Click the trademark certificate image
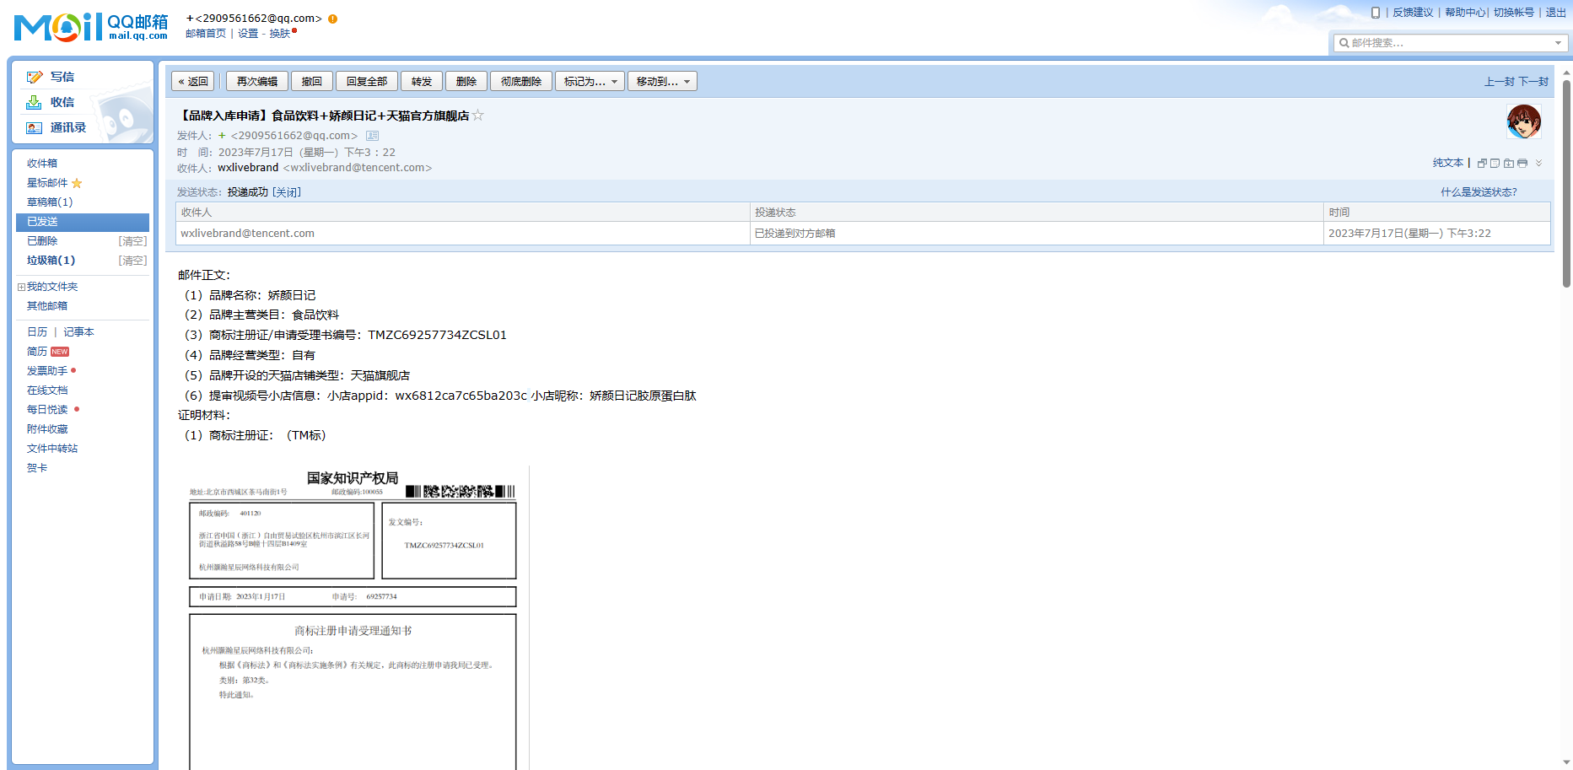Viewport: 1573px width, 770px height. click(x=353, y=617)
